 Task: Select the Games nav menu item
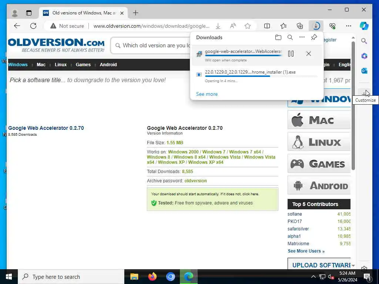coord(83,65)
